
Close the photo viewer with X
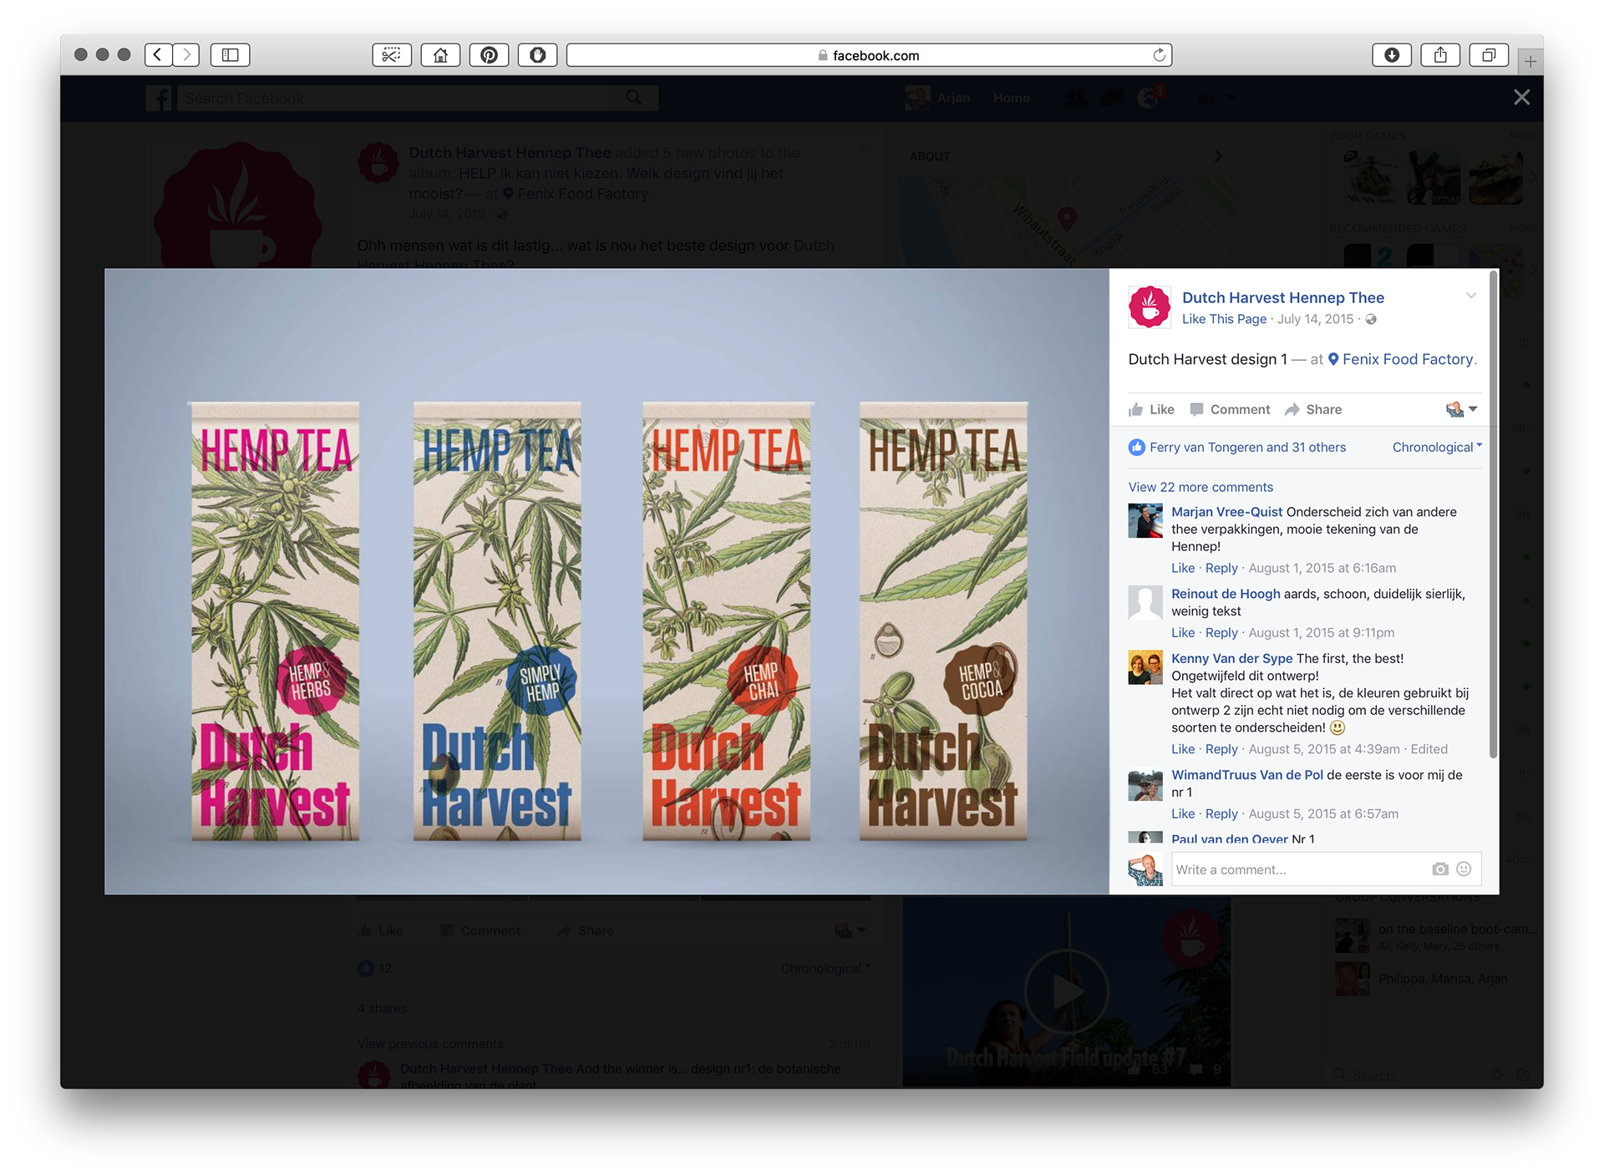click(x=1521, y=97)
